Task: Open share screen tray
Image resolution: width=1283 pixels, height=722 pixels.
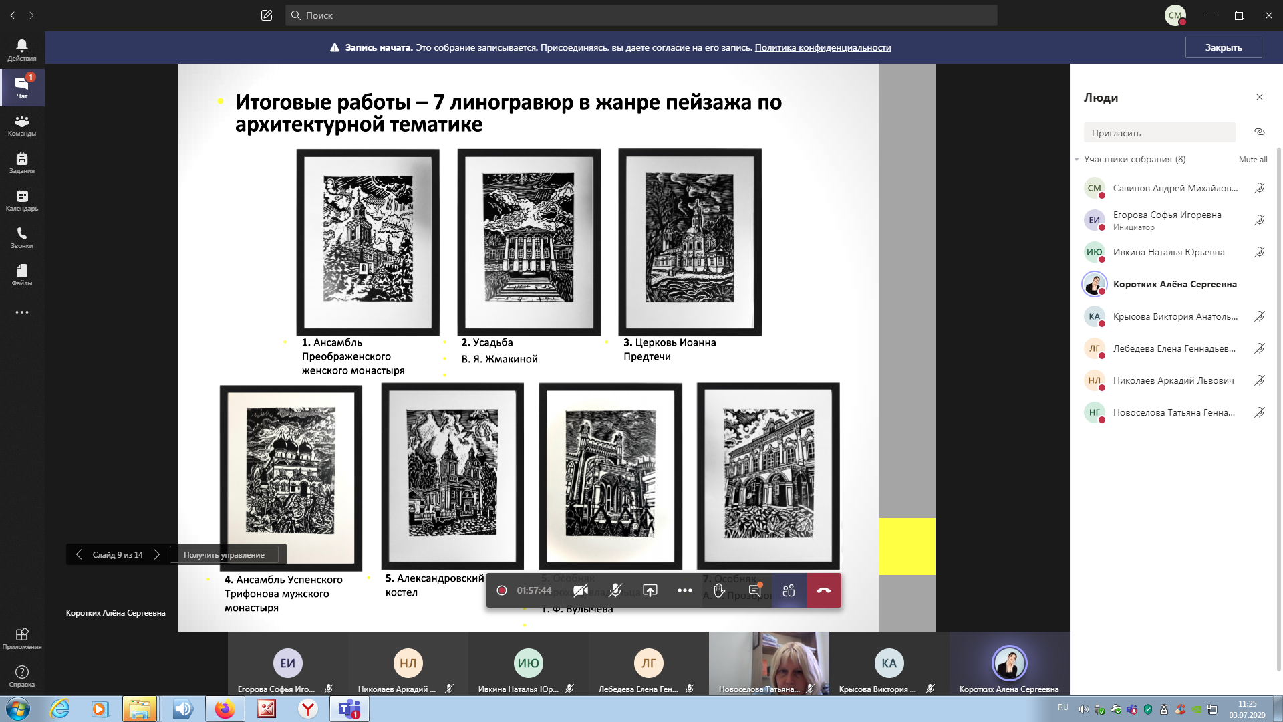Action: click(x=650, y=590)
